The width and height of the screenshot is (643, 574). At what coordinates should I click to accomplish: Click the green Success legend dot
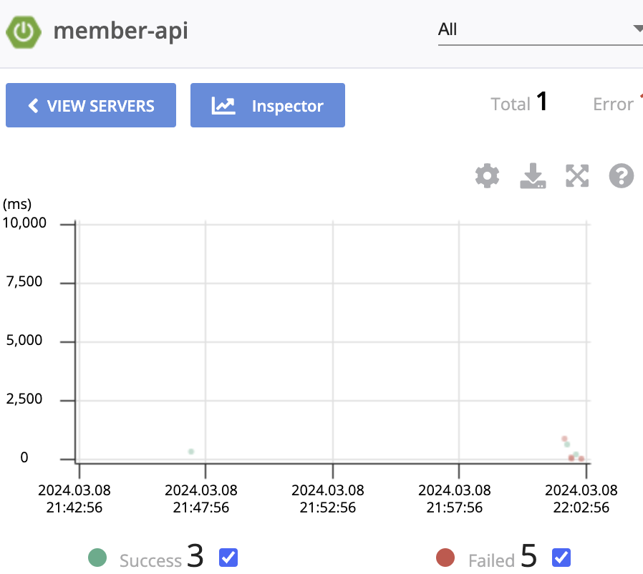(x=97, y=558)
